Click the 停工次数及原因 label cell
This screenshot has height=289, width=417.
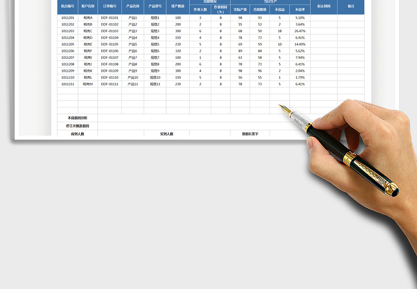coord(77,126)
